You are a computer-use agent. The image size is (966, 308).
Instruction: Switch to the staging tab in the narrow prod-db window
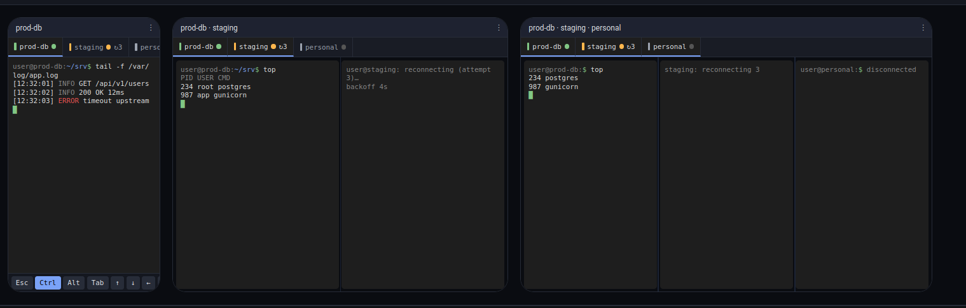95,47
